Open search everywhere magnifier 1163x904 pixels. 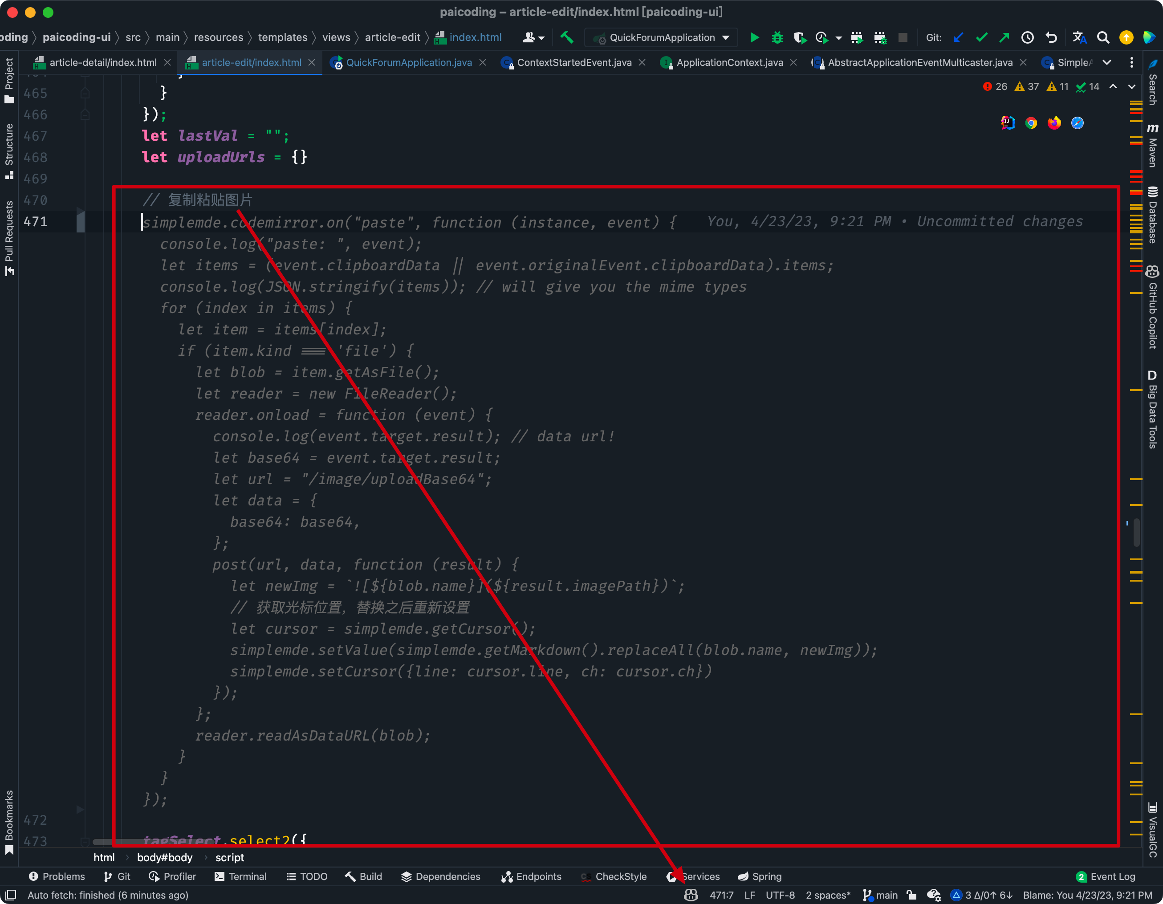tap(1103, 37)
